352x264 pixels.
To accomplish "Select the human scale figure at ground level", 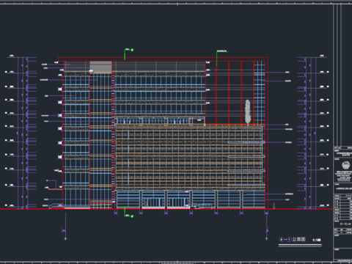I will [x=274, y=206].
